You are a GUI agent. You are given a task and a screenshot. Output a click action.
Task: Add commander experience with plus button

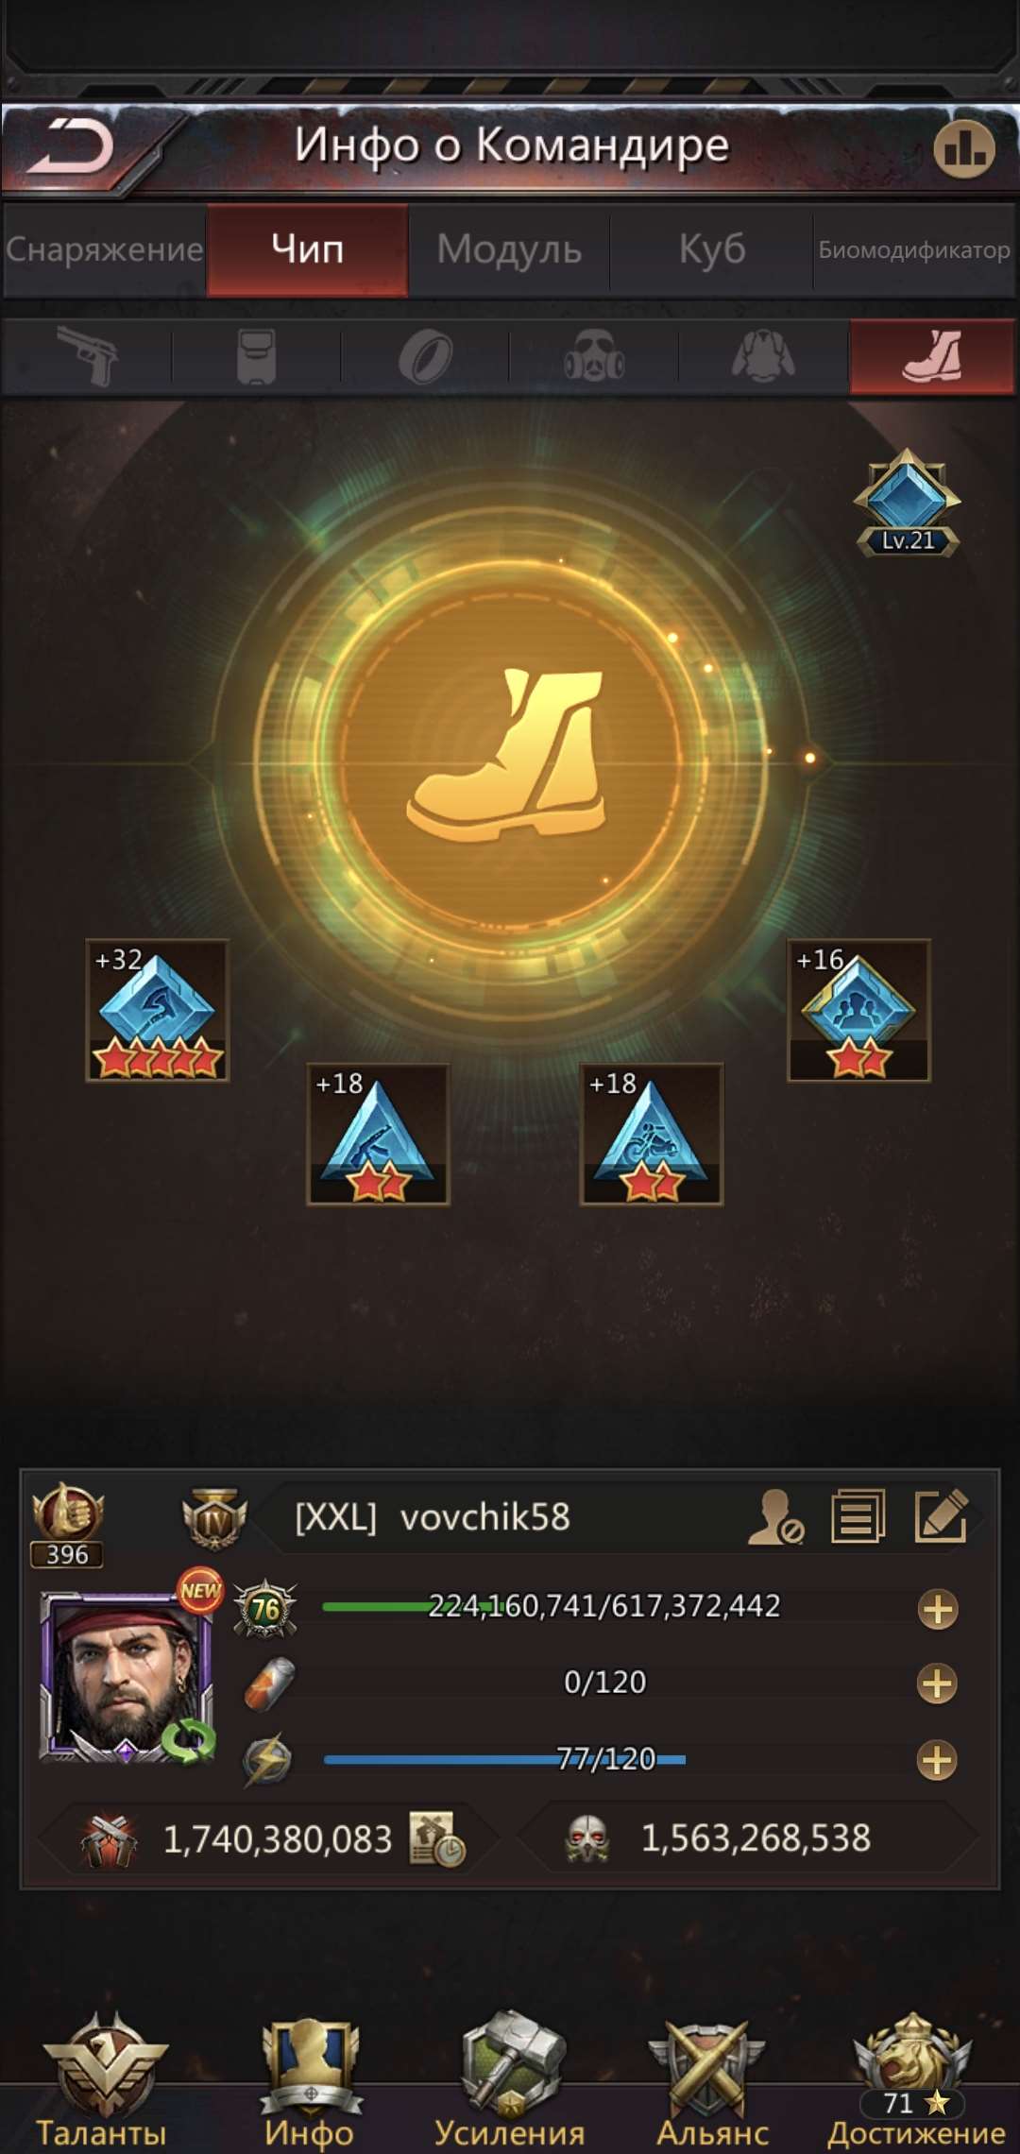937,1609
